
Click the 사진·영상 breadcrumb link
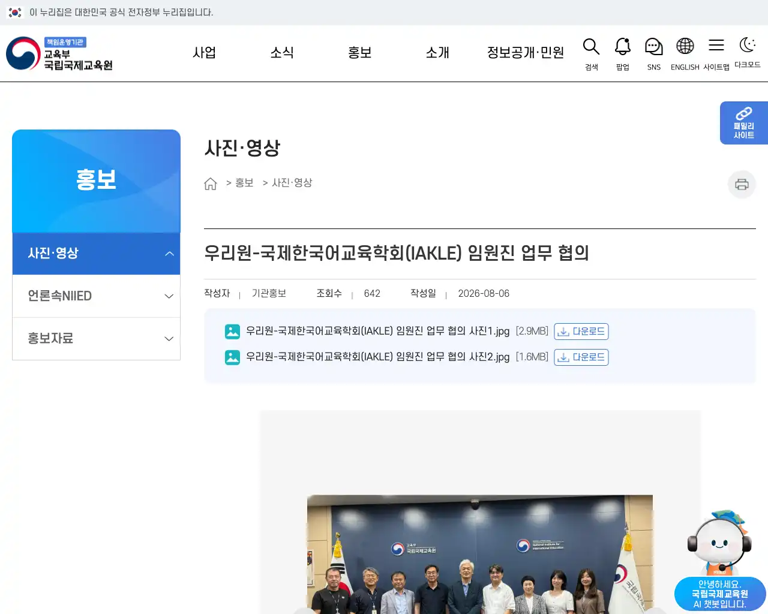pos(292,183)
